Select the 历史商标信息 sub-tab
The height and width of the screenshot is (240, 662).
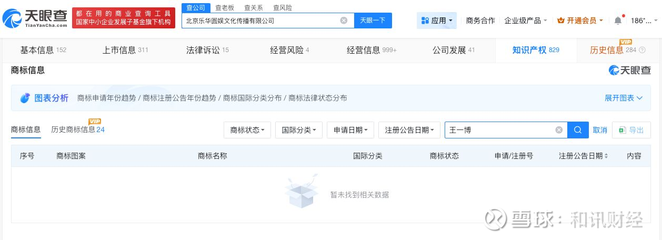click(78, 129)
